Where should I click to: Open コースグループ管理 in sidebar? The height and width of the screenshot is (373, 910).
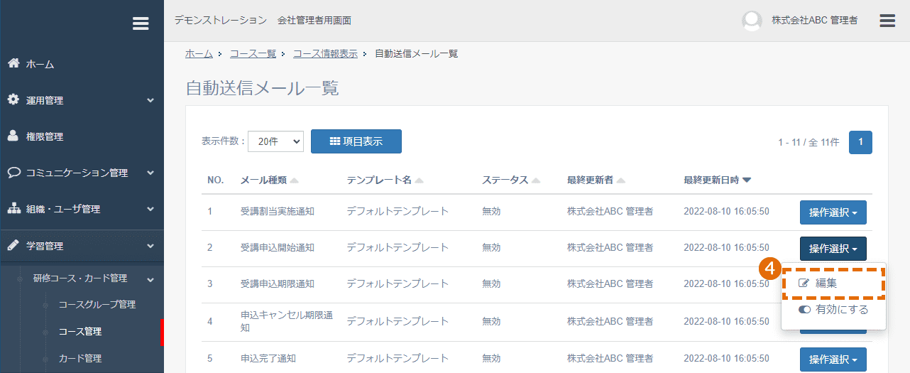97,304
